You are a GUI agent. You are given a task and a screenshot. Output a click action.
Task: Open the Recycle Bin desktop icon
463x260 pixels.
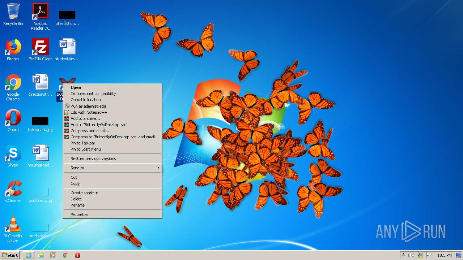pos(13,14)
